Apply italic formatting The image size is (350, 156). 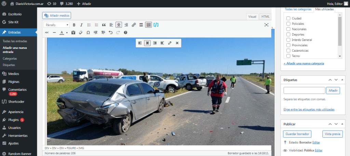(82, 25)
